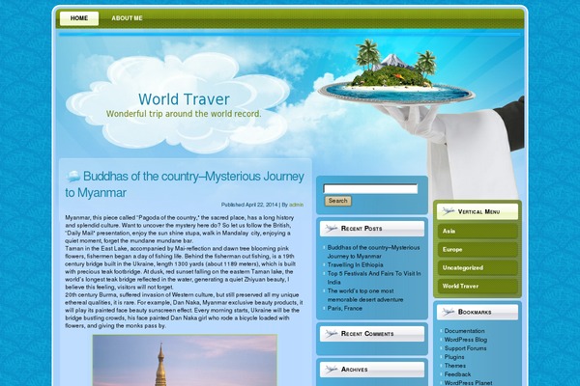
Task: Select World Traver in the Vertical Menu
Action: [478, 287]
